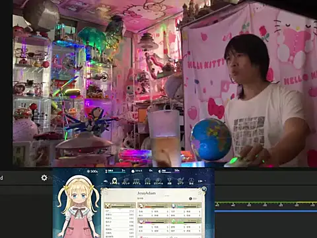Select the green-bar stat category header
The image size is (317, 238).
tap(186, 221)
